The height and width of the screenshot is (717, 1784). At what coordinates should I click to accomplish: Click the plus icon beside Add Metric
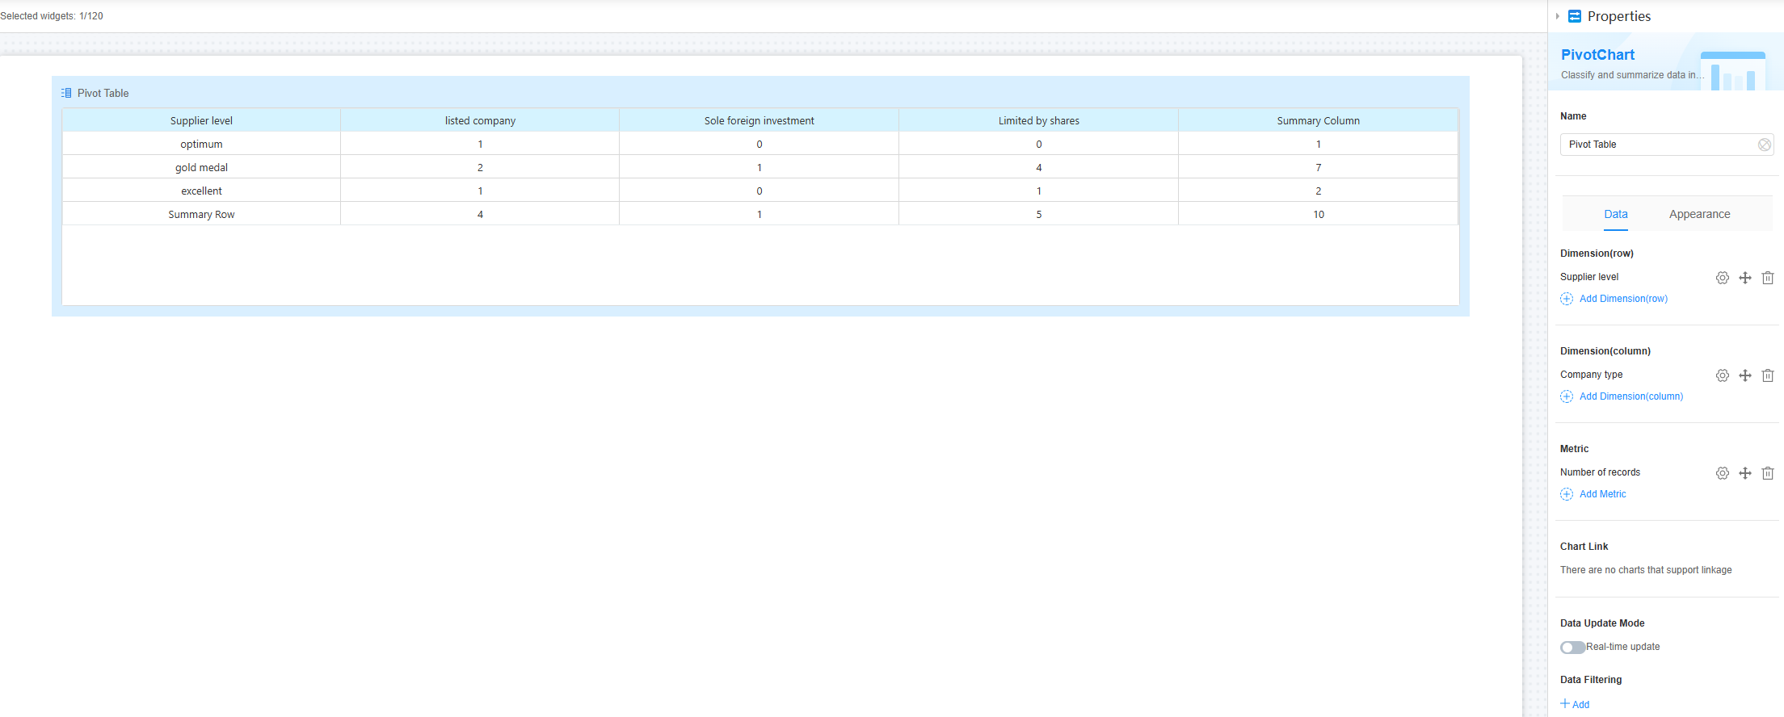[1567, 494]
